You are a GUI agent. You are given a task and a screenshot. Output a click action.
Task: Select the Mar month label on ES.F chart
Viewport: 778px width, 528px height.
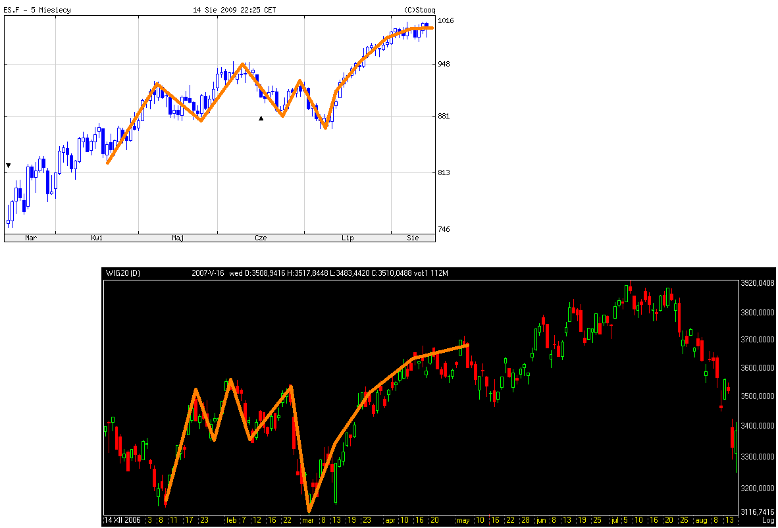(x=31, y=238)
